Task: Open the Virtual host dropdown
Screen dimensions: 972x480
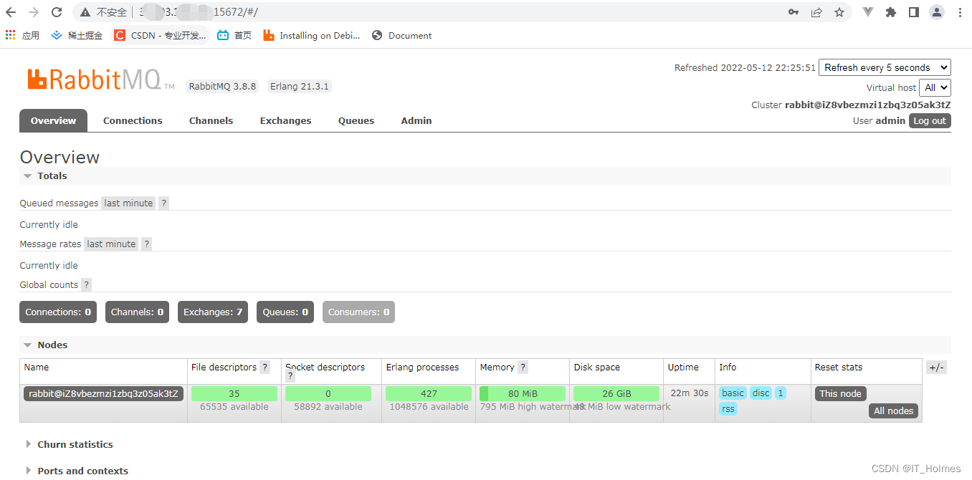Action: pos(935,87)
